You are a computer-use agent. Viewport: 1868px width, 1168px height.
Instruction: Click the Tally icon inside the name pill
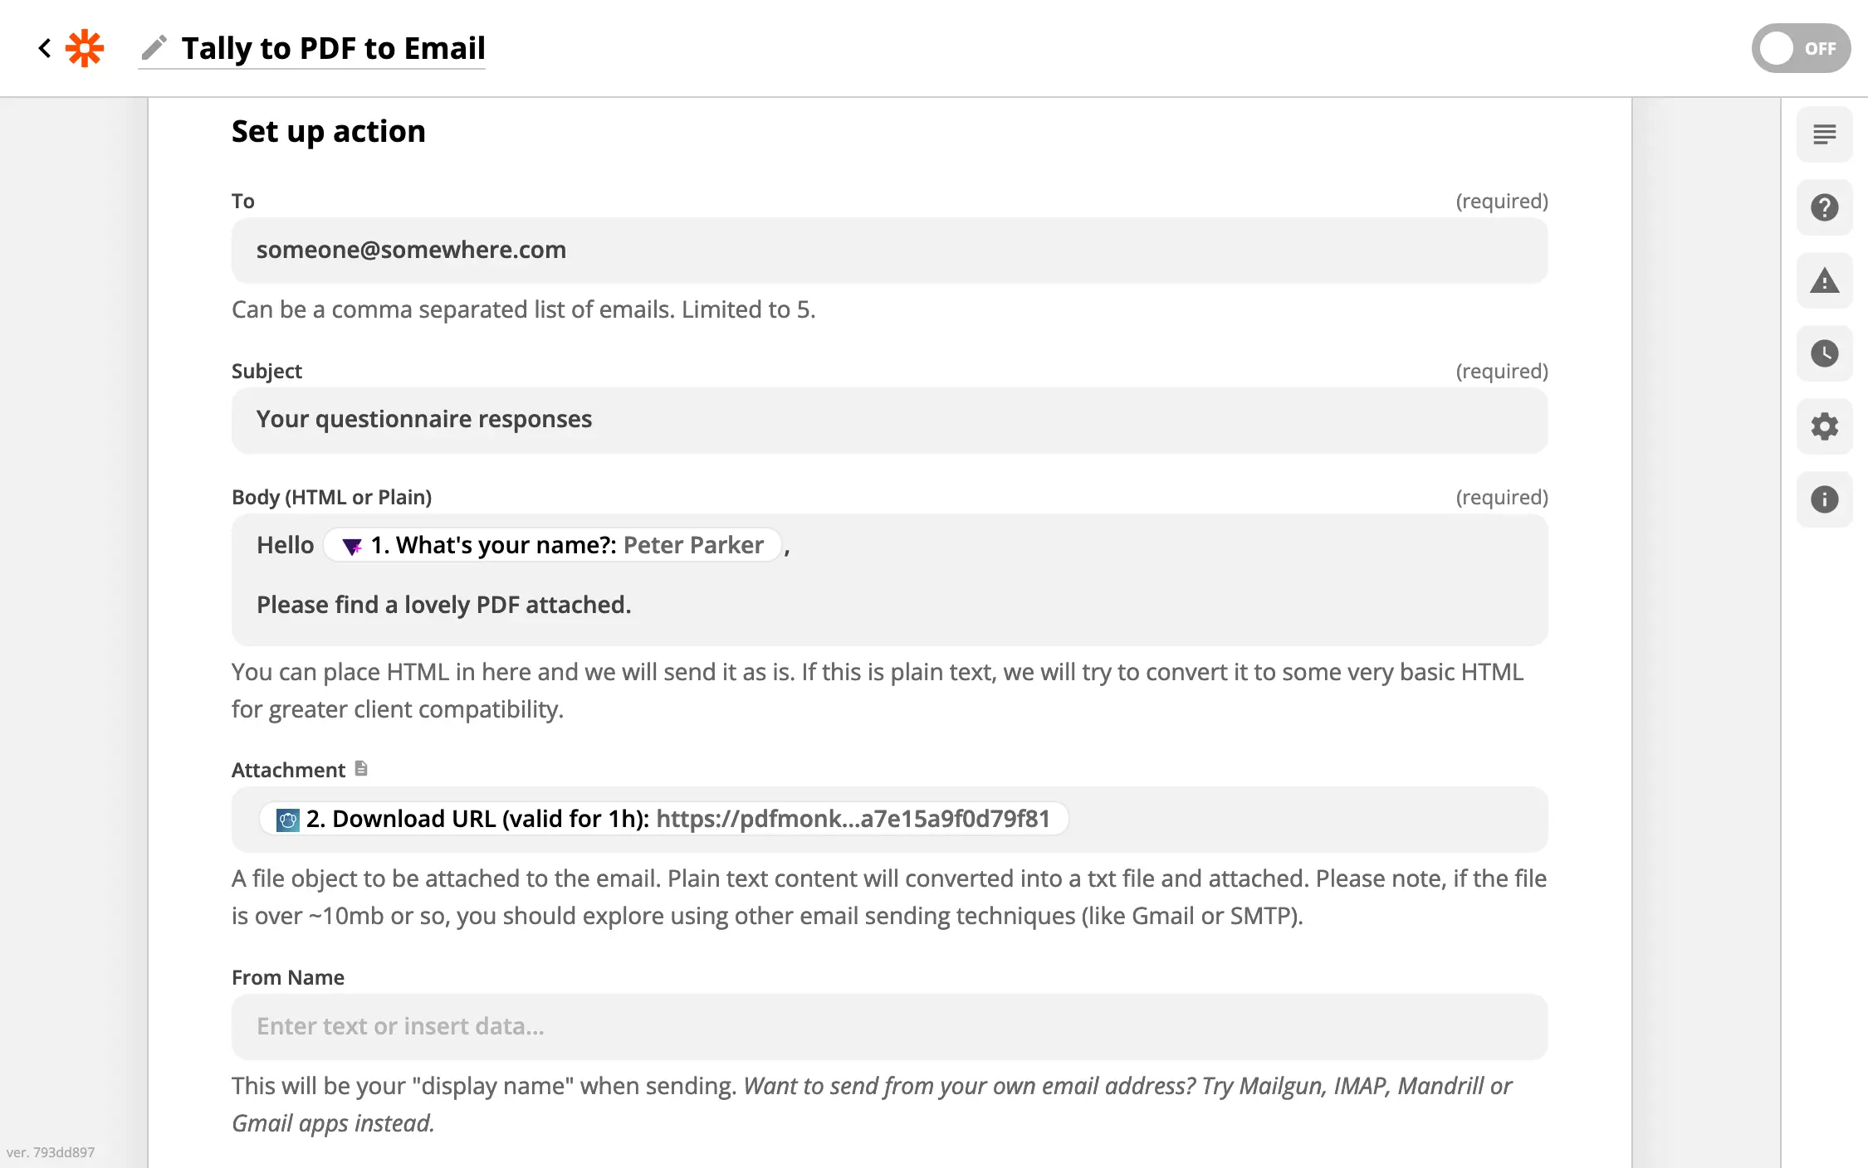click(x=352, y=545)
